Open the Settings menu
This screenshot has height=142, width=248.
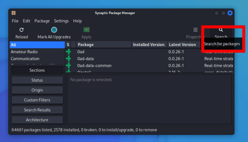tap(61, 21)
